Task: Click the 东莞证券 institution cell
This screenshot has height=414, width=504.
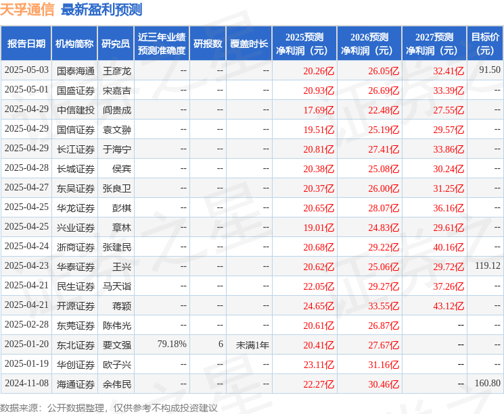Action: click(x=76, y=326)
